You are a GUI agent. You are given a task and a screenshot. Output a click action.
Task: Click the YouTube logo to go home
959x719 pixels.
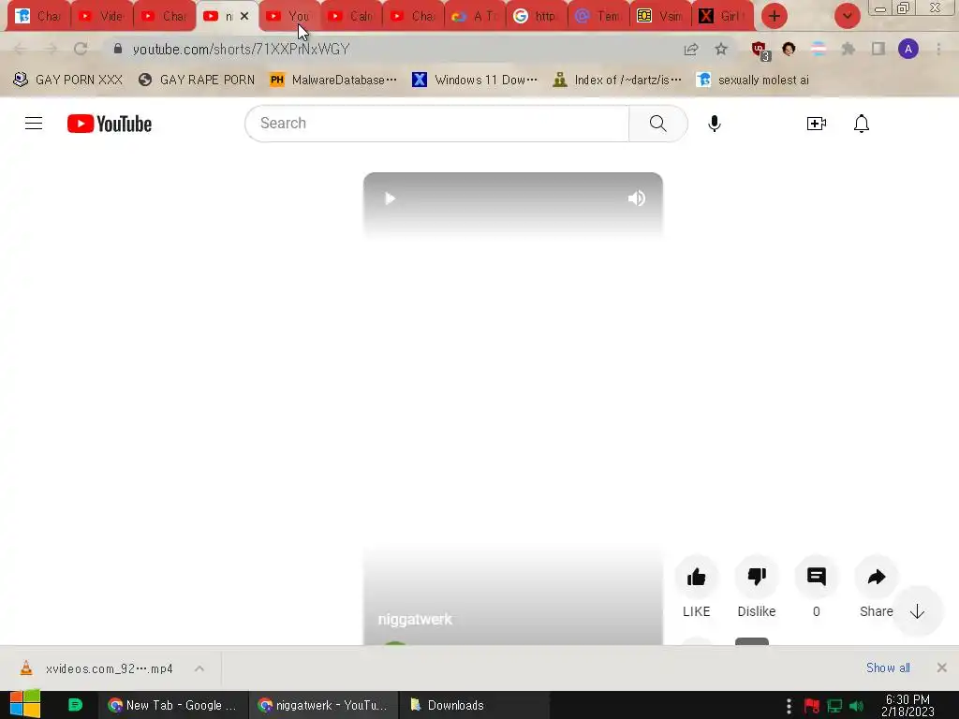point(110,124)
